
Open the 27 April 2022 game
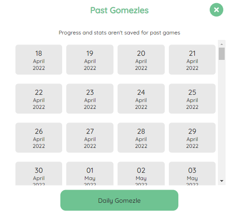90,137
